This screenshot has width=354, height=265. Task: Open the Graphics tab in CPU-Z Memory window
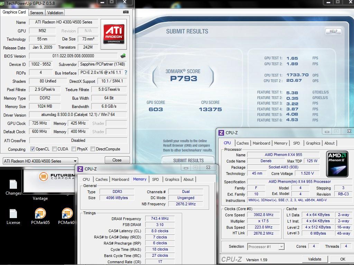click(172, 179)
